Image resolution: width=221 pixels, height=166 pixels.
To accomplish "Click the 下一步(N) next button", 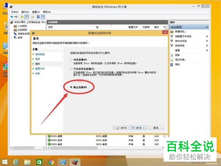I will pyautogui.click(x=138, y=128).
